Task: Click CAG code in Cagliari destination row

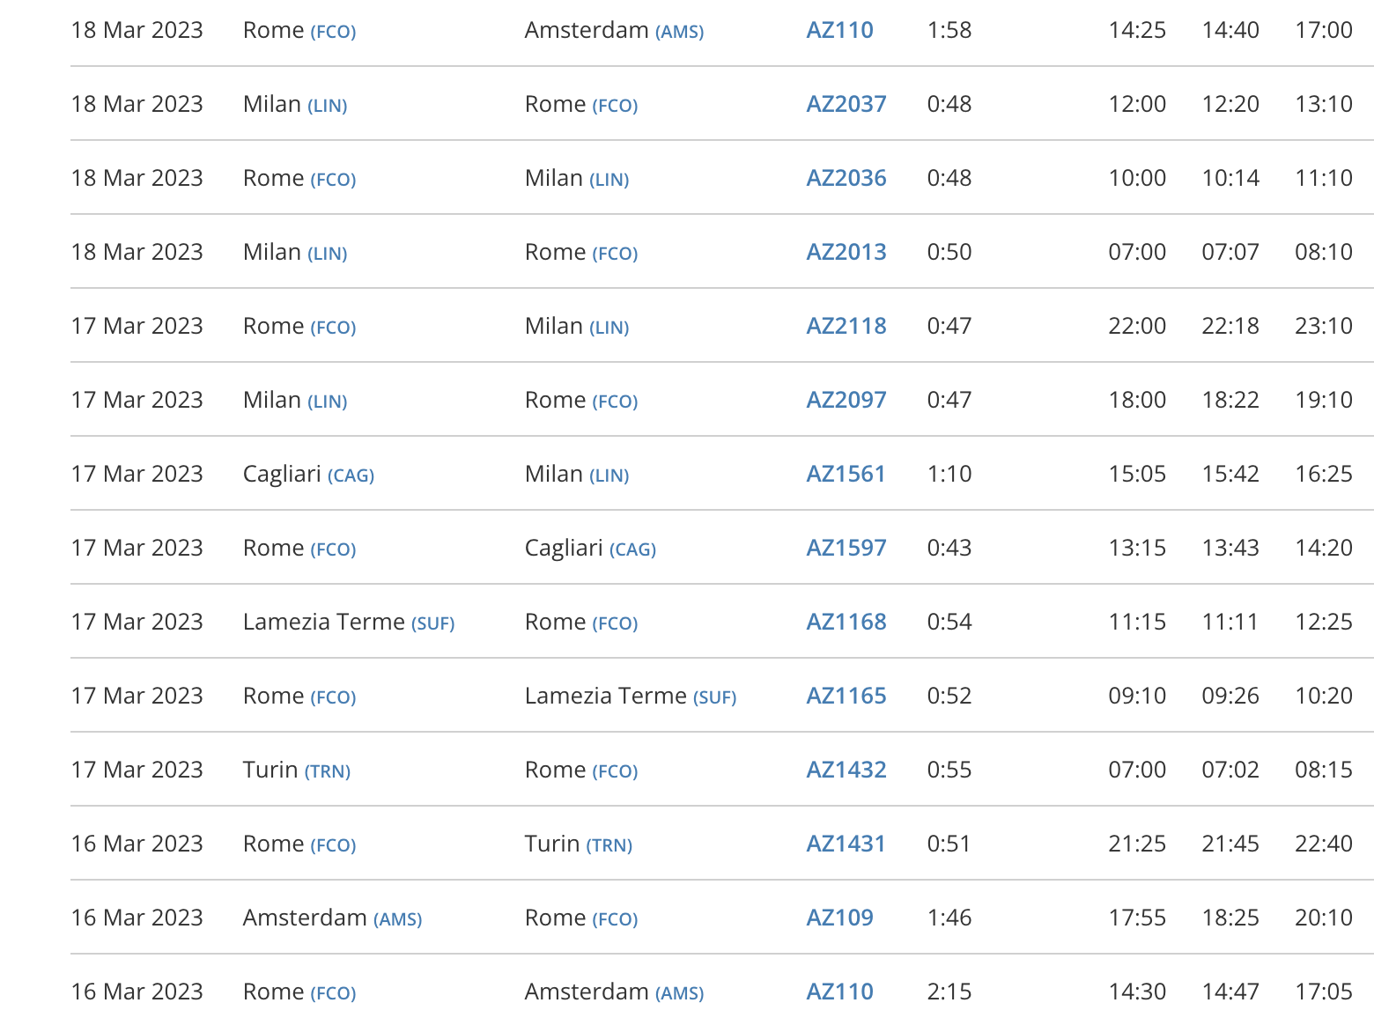Action: (x=632, y=549)
